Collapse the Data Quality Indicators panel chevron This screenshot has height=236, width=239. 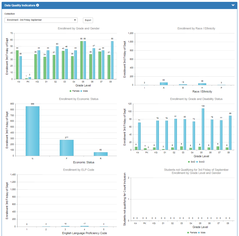[x=233, y=5]
